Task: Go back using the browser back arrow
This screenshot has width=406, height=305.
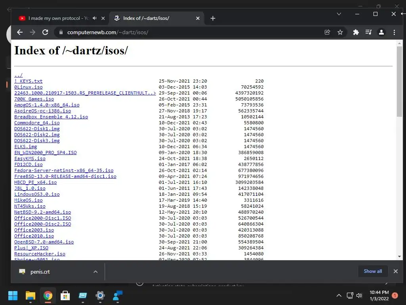Action: pyautogui.click(x=20, y=32)
